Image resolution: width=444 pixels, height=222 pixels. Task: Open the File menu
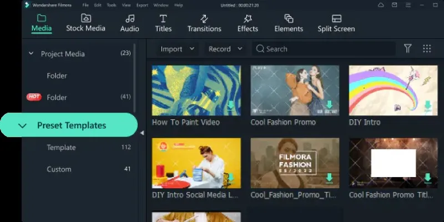point(85,5)
